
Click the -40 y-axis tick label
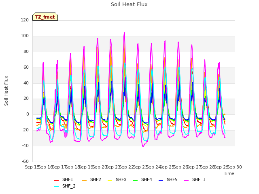pos(25,145)
